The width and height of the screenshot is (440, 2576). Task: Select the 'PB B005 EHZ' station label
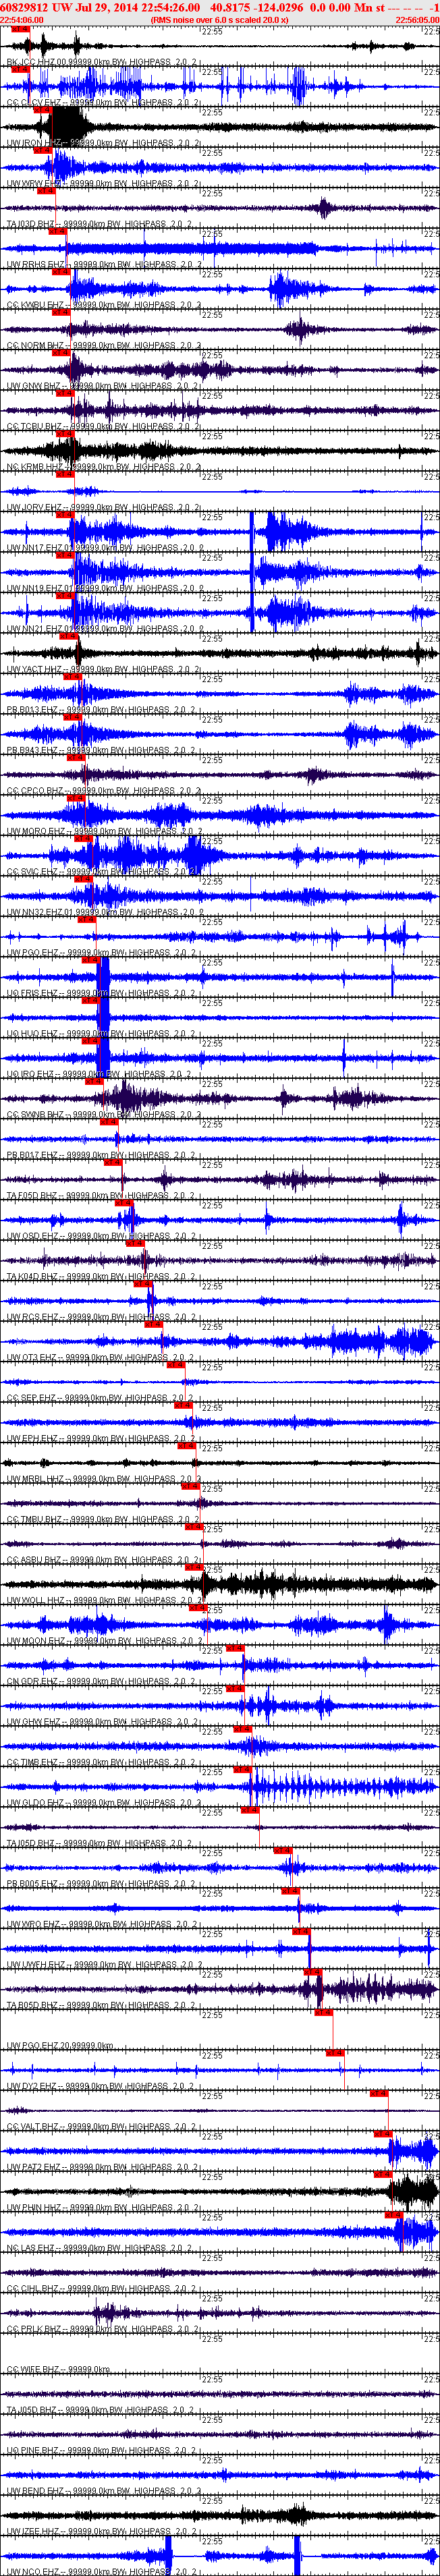click(33, 1883)
